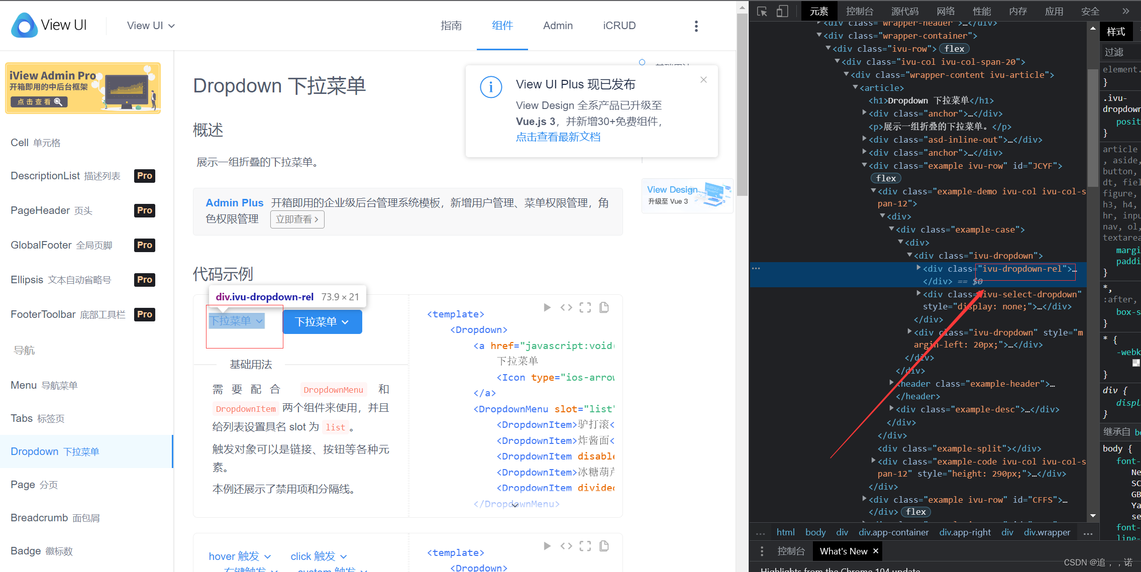Open fullscreen for the second example
1141x572 pixels.
coord(585,546)
